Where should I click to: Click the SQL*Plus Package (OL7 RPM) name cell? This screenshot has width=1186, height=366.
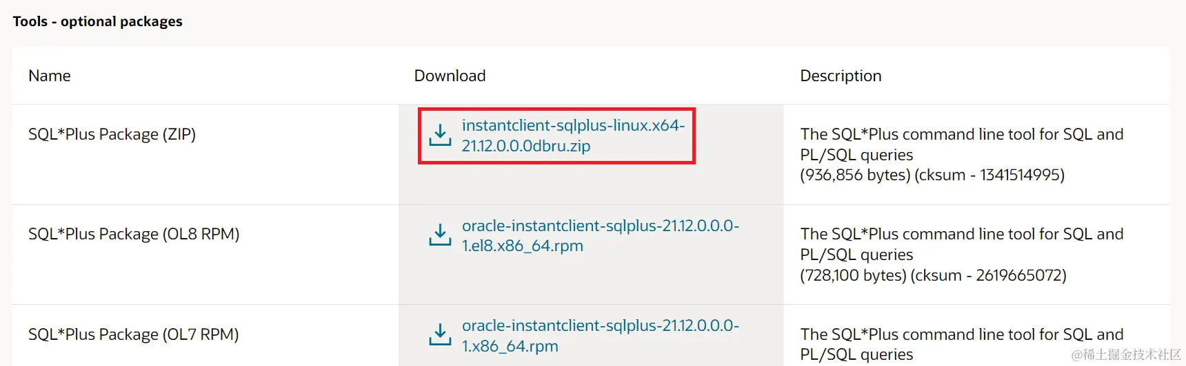point(133,334)
